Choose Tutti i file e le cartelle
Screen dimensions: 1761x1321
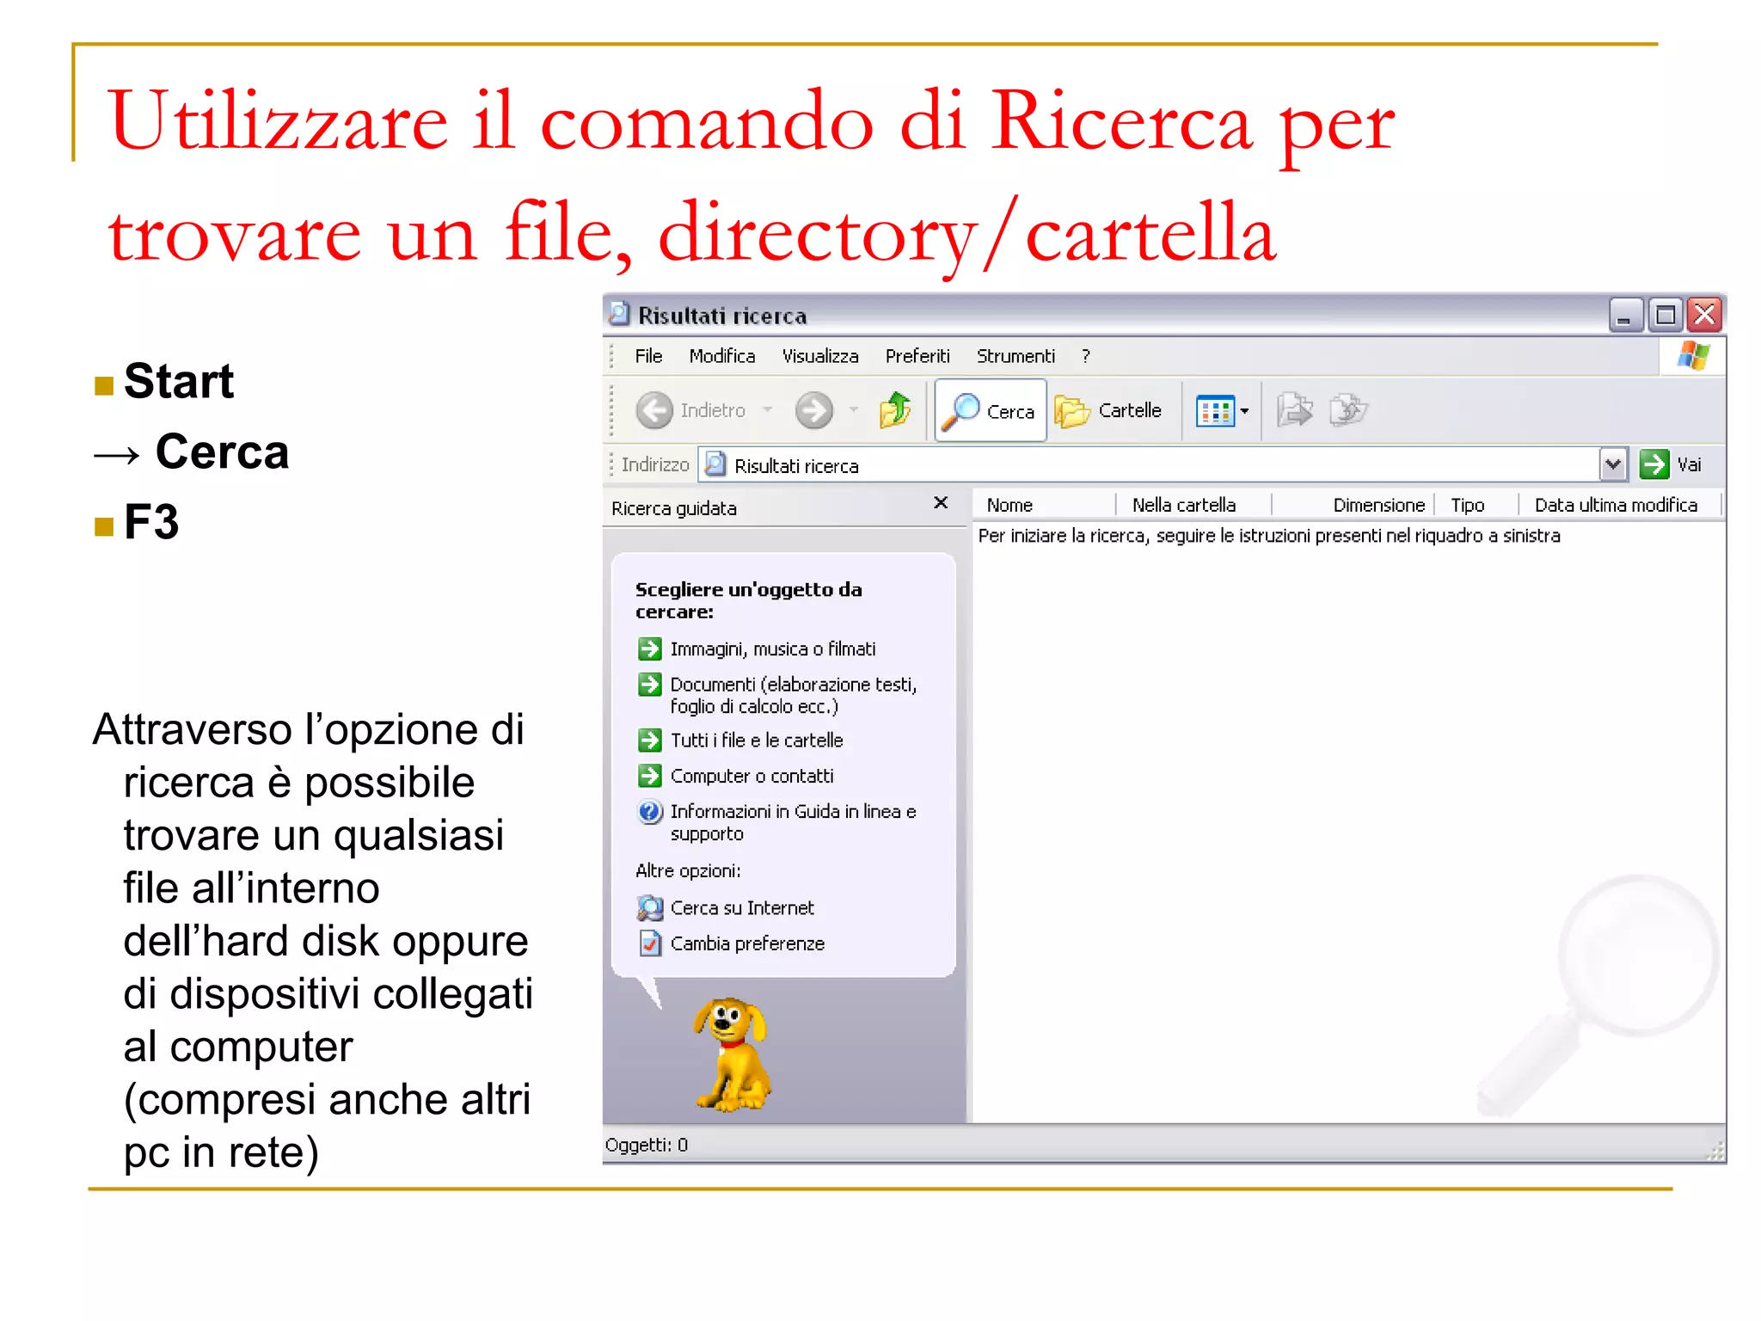pyautogui.click(x=757, y=740)
